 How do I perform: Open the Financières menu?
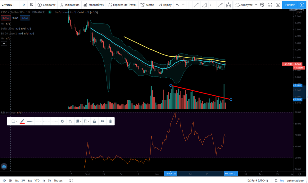pyautogui.click(x=94, y=5)
